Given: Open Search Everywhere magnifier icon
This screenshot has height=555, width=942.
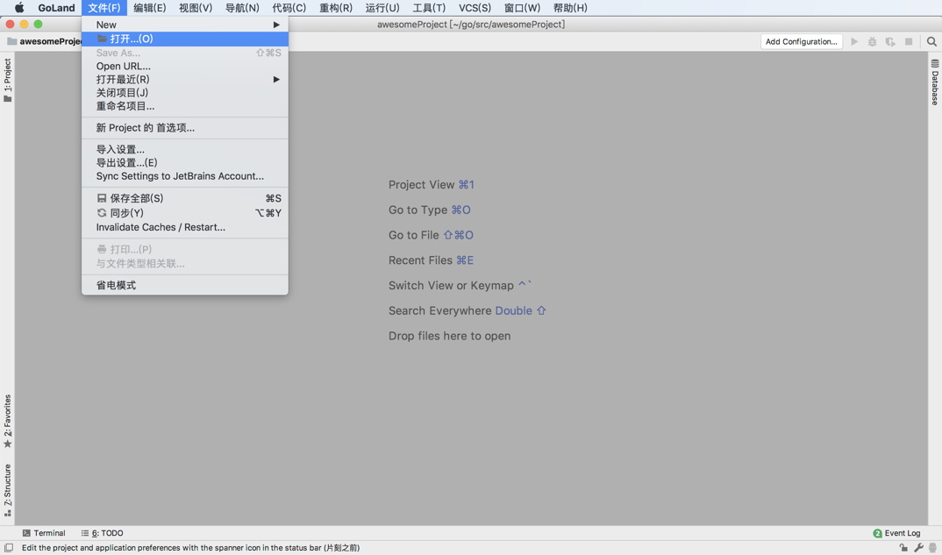Looking at the screenshot, I should [931, 41].
